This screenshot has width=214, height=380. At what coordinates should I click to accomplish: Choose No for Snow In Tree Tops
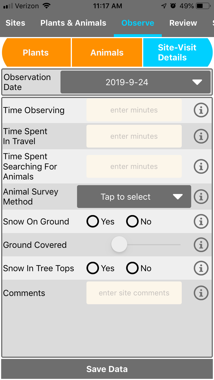[132, 268]
